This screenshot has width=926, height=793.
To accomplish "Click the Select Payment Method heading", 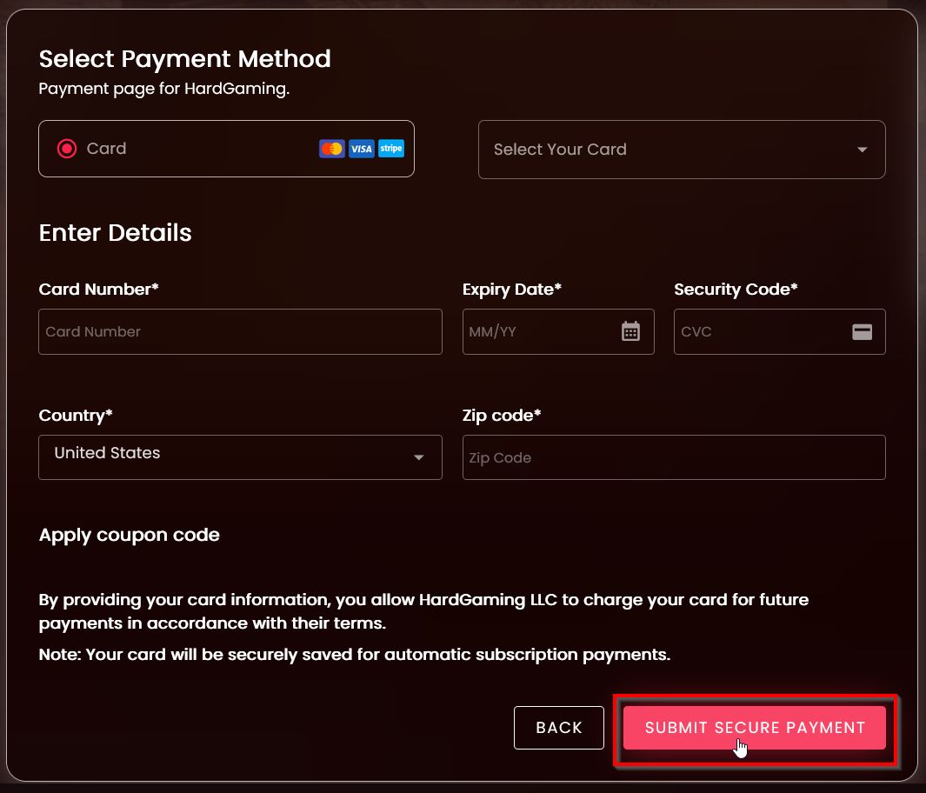I will pyautogui.click(x=184, y=59).
